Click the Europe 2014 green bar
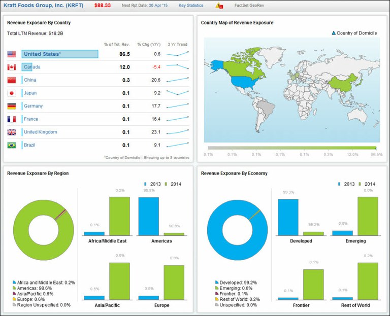Image resolution: width=390 pixels, height=316 pixels. point(174,283)
